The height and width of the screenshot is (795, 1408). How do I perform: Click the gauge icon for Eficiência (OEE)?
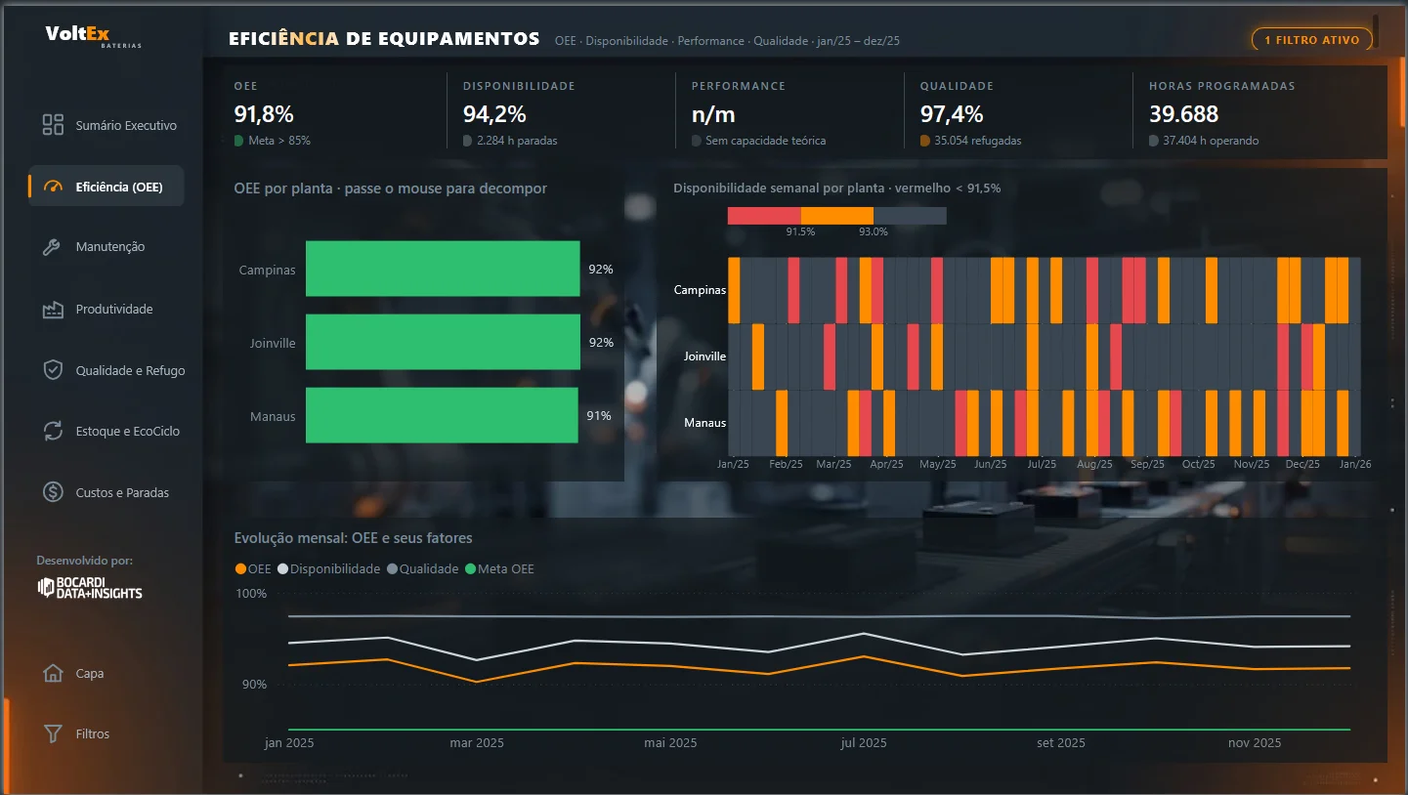tap(53, 187)
